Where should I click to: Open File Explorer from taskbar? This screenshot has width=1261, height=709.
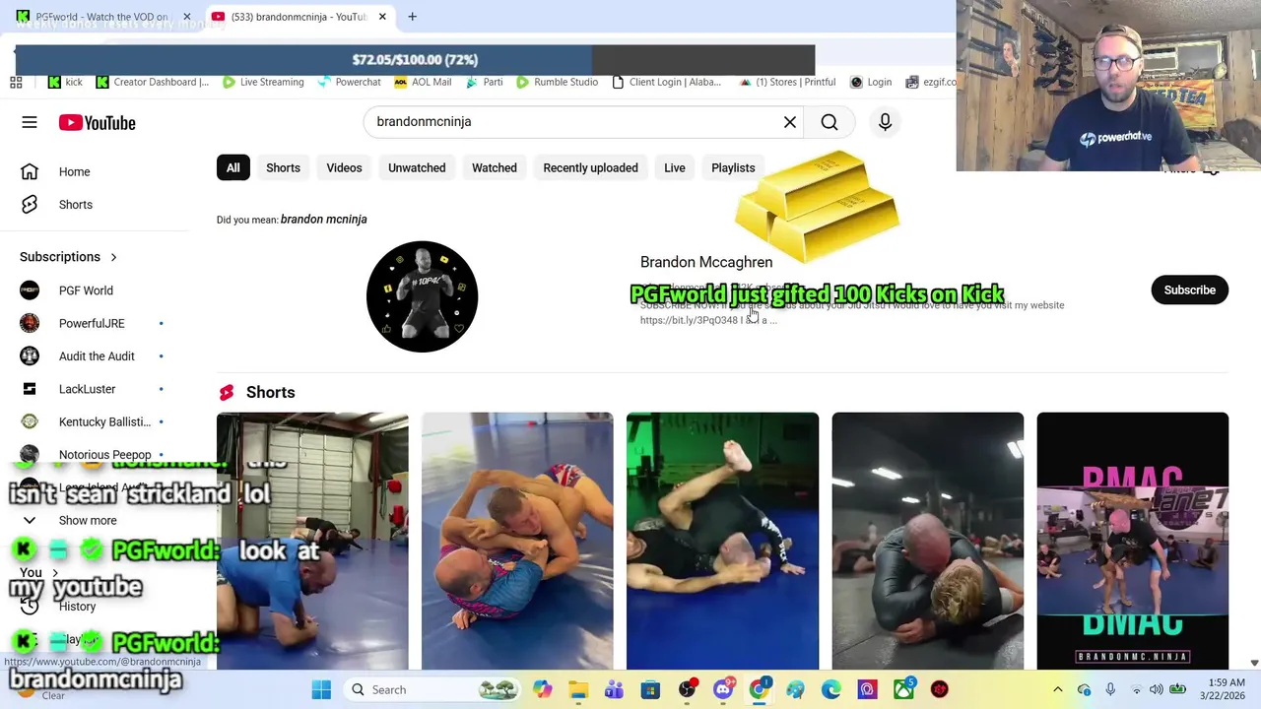coord(578,689)
